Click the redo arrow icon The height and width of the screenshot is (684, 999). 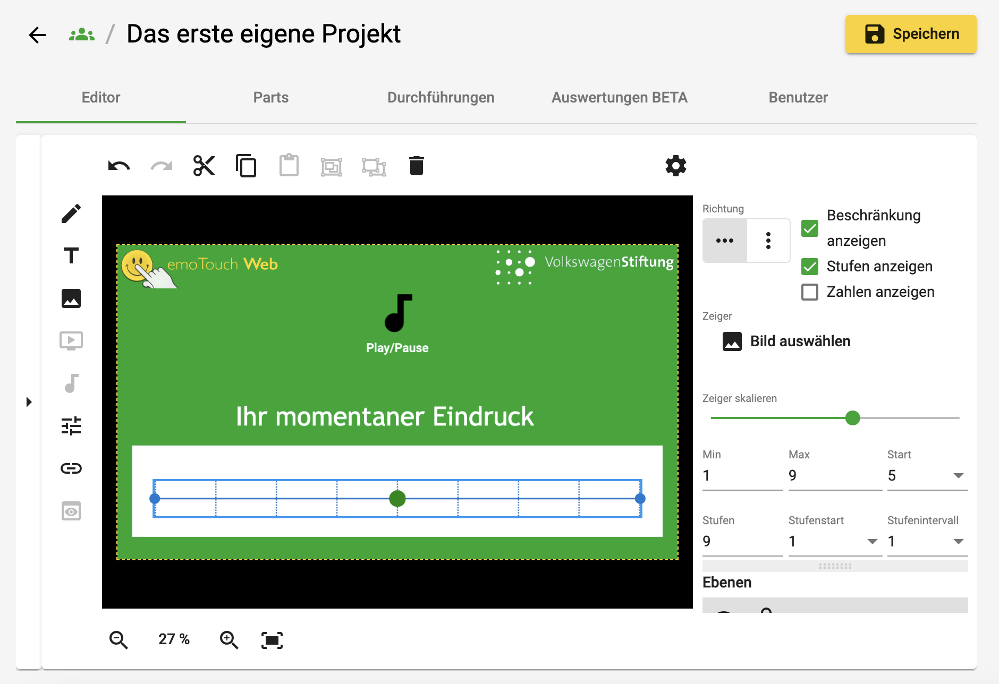162,166
